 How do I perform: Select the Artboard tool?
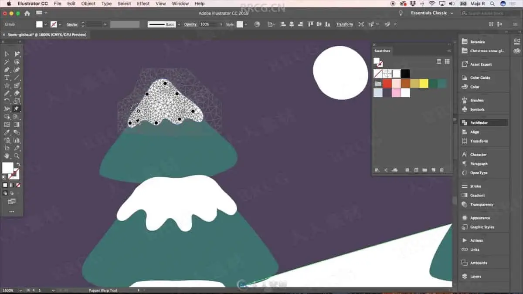pyautogui.click(x=7, y=148)
